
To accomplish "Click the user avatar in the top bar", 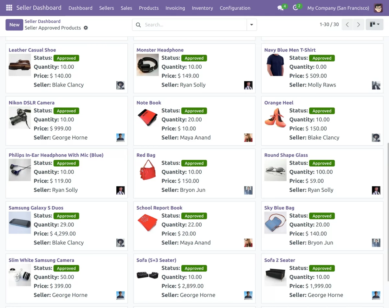I will pos(378,8).
